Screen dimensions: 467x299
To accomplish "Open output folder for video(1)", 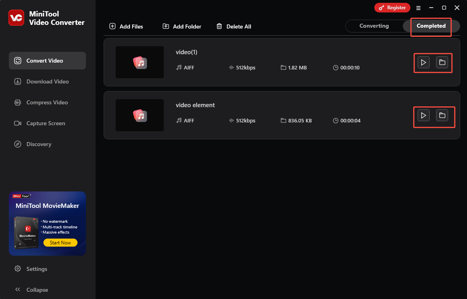I will tap(442, 63).
